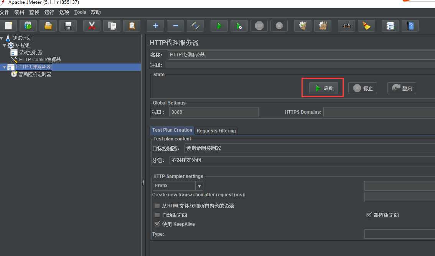
Task: Click the Copy toolbar icon
Action: pyautogui.click(x=112, y=26)
